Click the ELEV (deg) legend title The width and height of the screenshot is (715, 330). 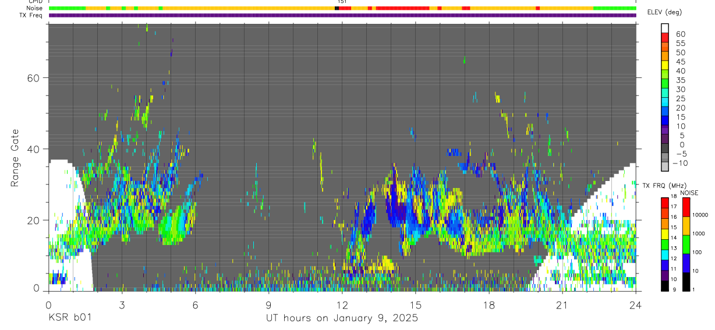(664, 12)
